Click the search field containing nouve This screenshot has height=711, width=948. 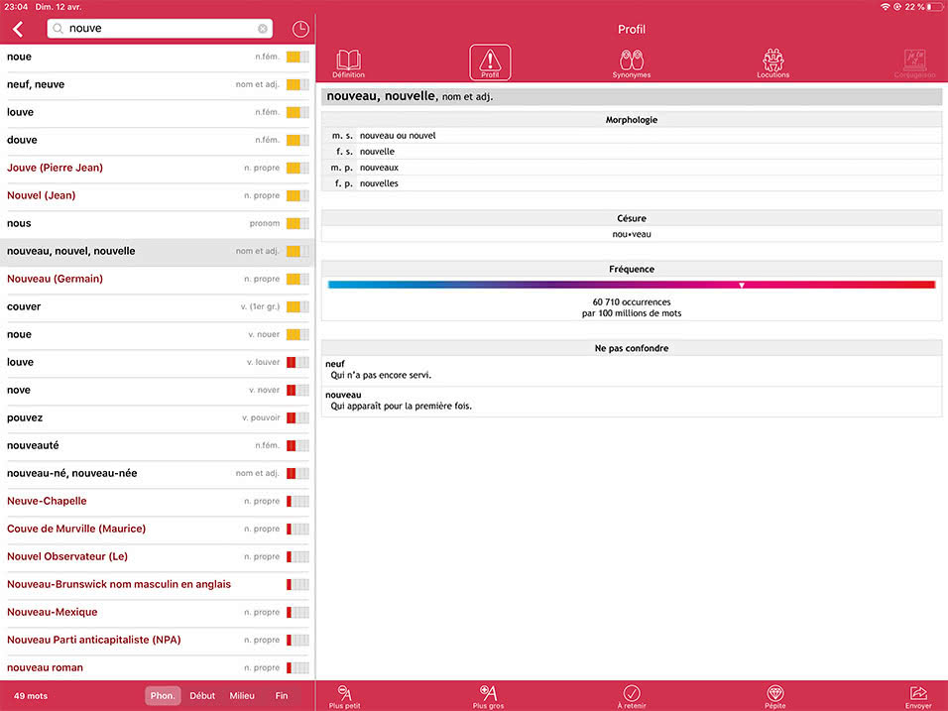pos(160,29)
